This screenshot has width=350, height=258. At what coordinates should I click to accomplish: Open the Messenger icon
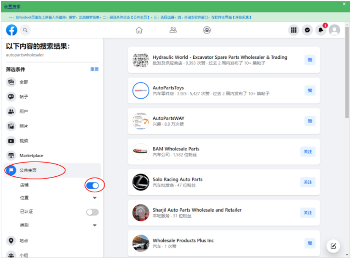click(307, 30)
